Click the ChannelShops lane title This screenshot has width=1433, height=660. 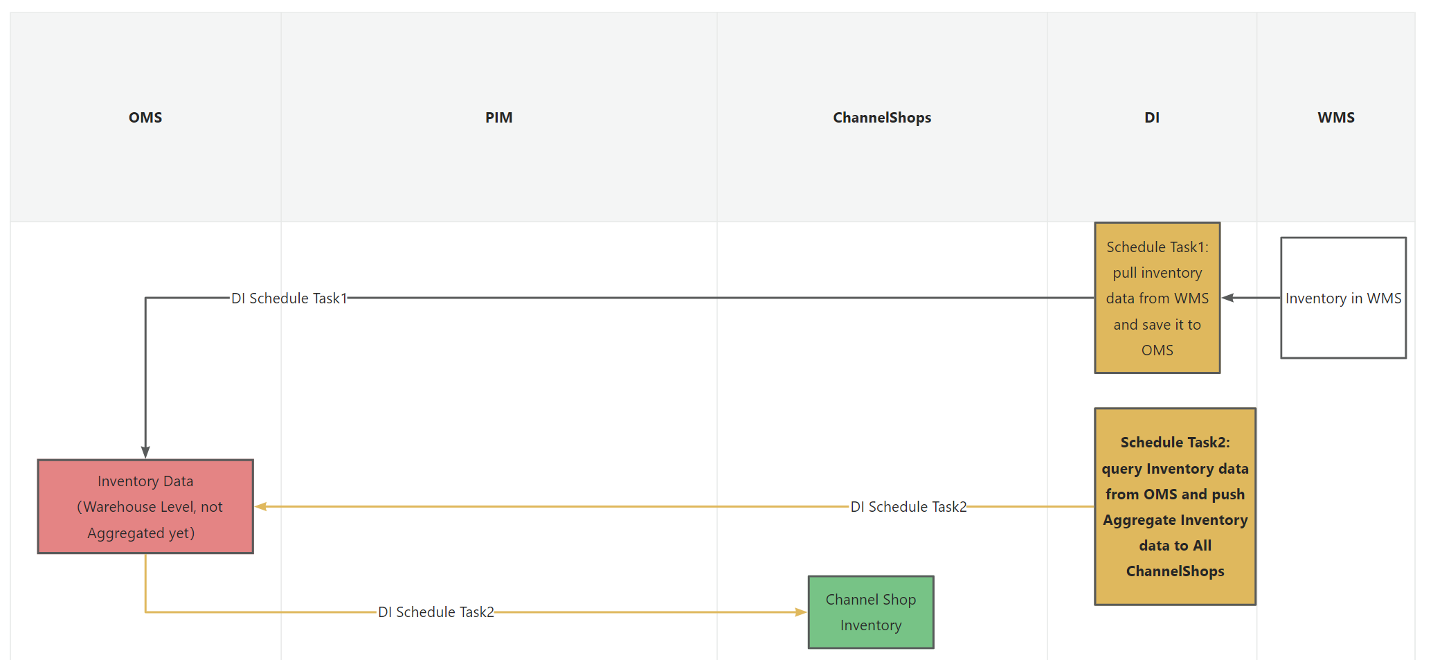coord(882,118)
